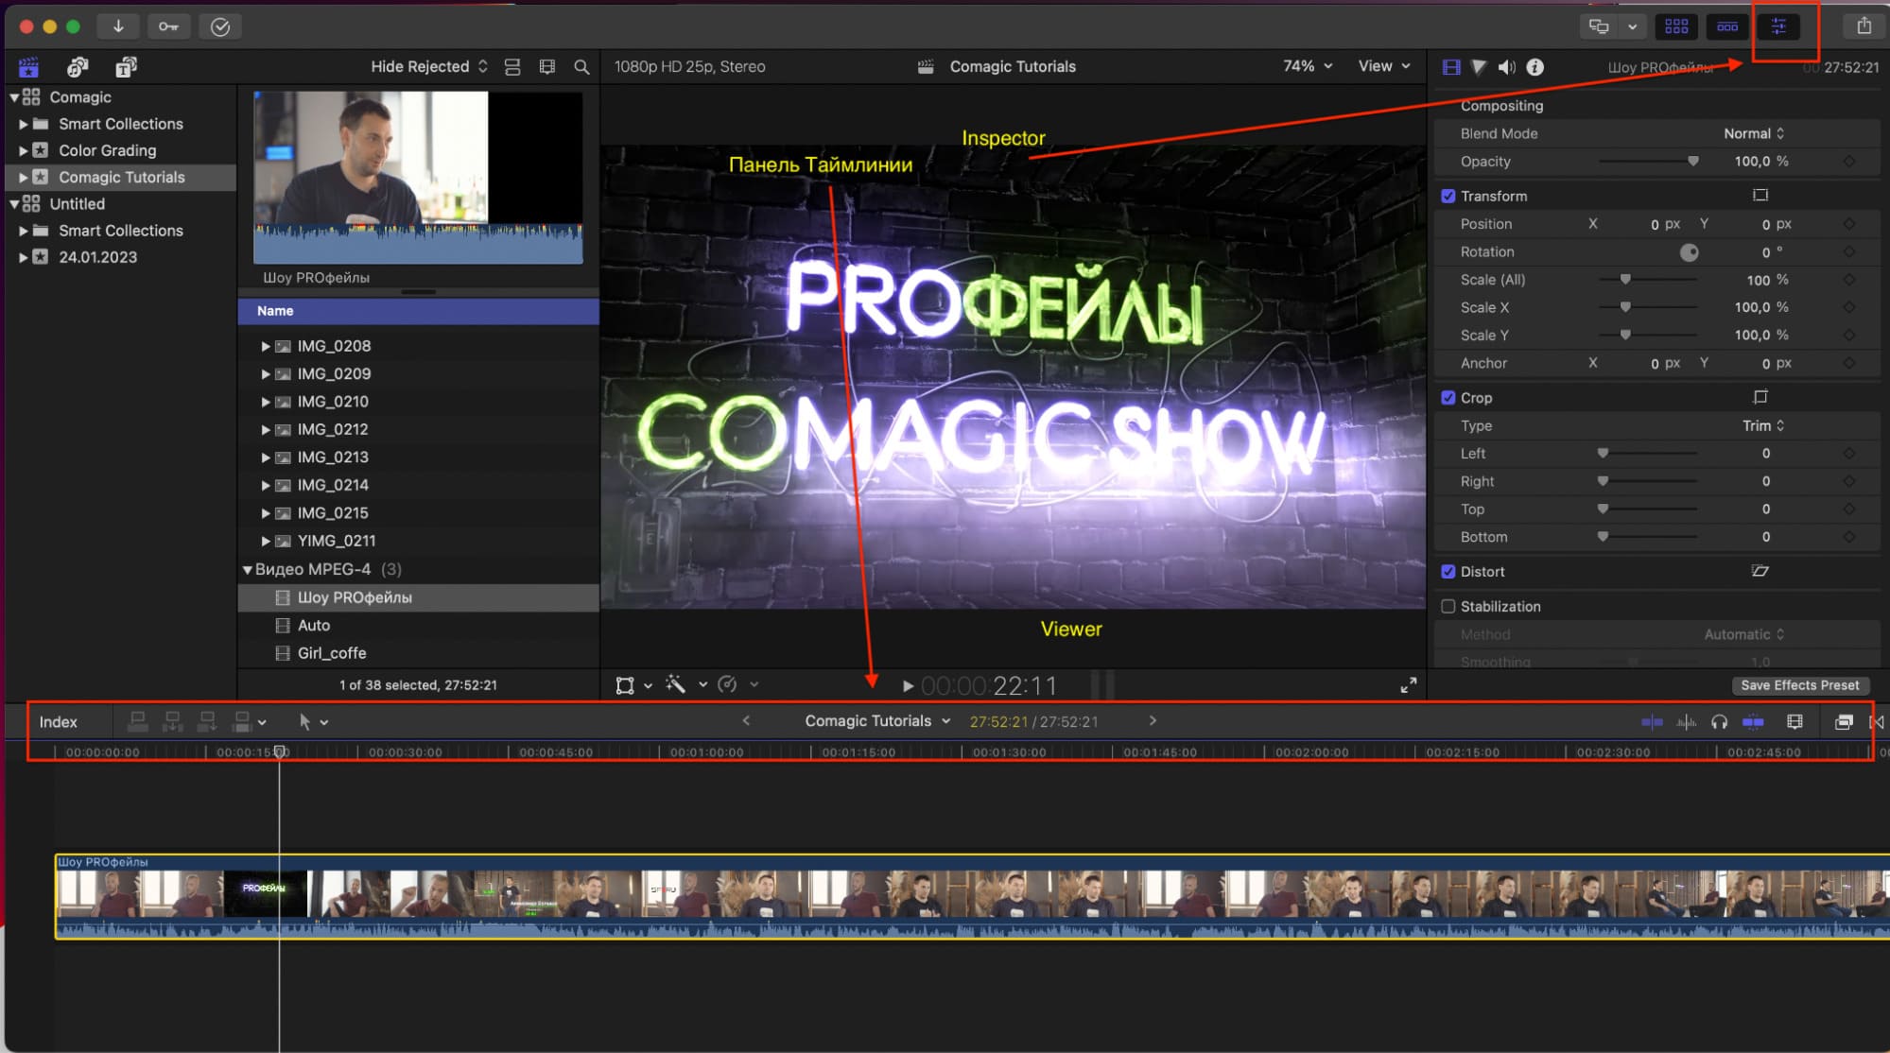Click the Distort on-screen controls icon
Screen dimensions: 1890x1053
coord(1760,571)
